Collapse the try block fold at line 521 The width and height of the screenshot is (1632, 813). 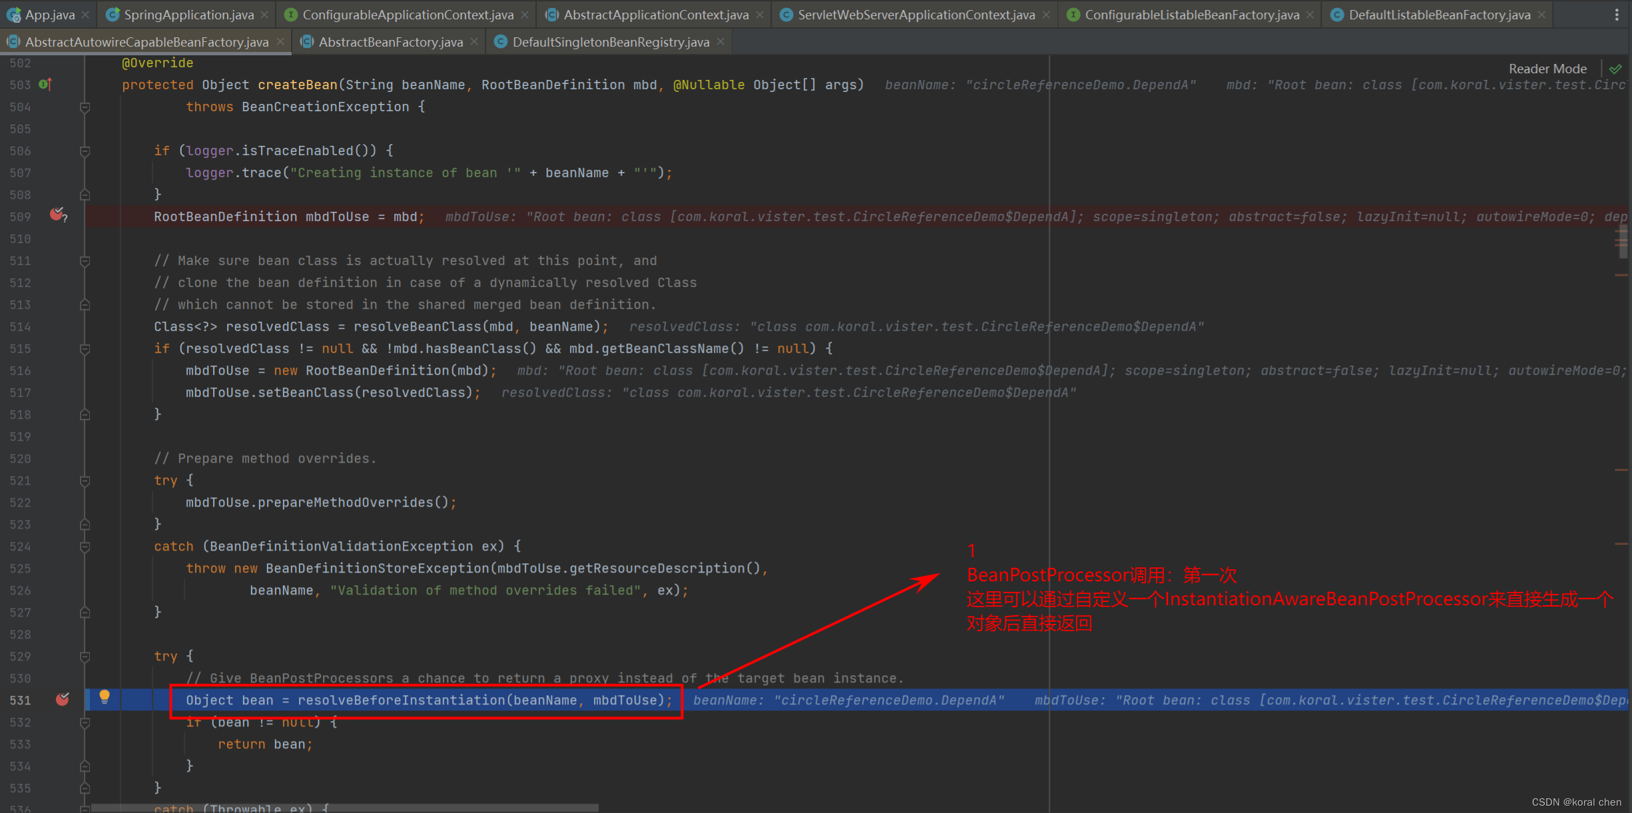coord(85,481)
